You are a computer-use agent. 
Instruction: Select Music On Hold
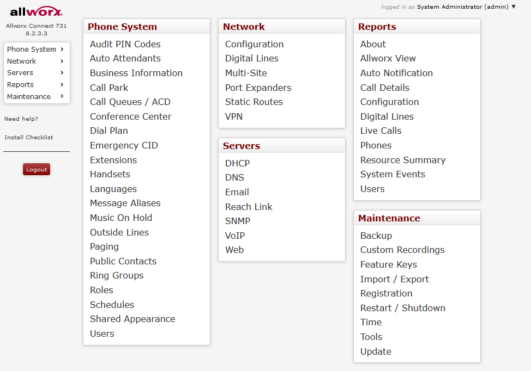(x=121, y=218)
